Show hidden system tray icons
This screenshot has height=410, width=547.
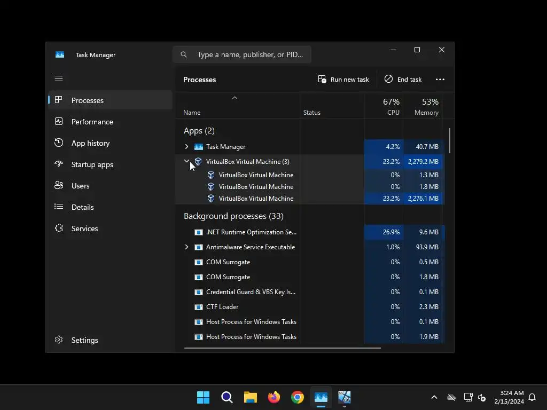click(x=434, y=397)
